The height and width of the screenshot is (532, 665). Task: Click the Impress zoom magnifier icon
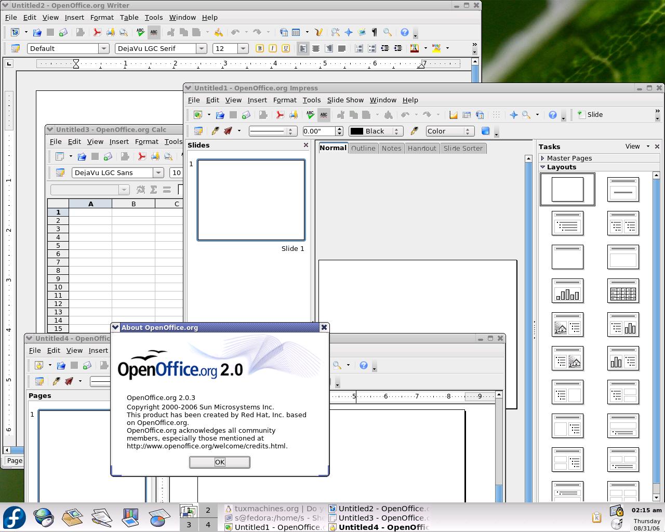click(x=526, y=115)
